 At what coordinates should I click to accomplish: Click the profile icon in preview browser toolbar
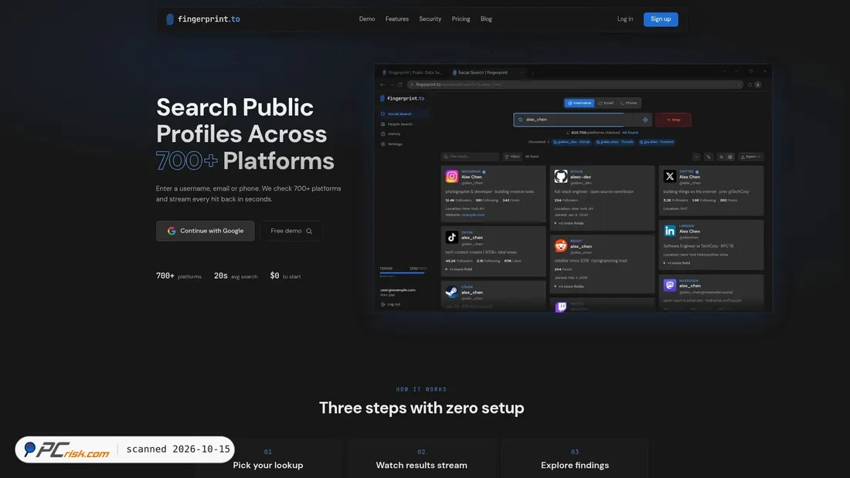click(x=758, y=84)
